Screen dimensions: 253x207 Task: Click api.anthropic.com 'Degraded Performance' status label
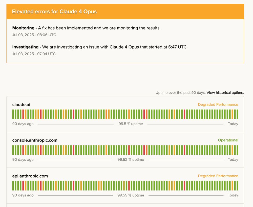(218, 176)
